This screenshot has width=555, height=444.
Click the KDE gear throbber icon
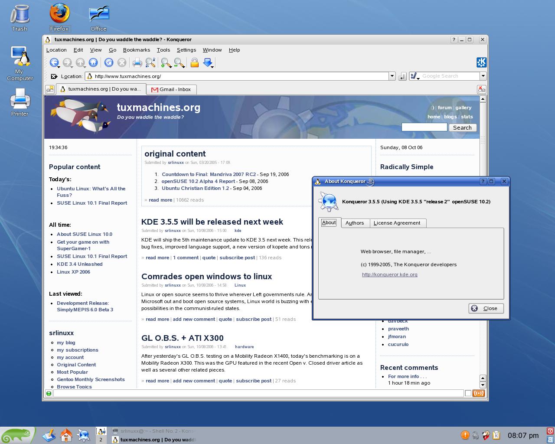click(x=481, y=62)
